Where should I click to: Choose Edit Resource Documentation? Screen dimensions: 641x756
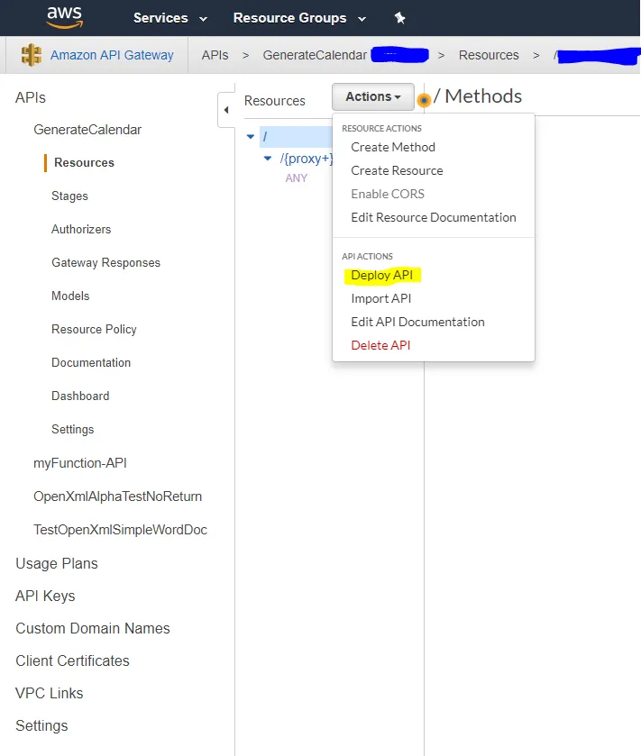click(x=434, y=217)
